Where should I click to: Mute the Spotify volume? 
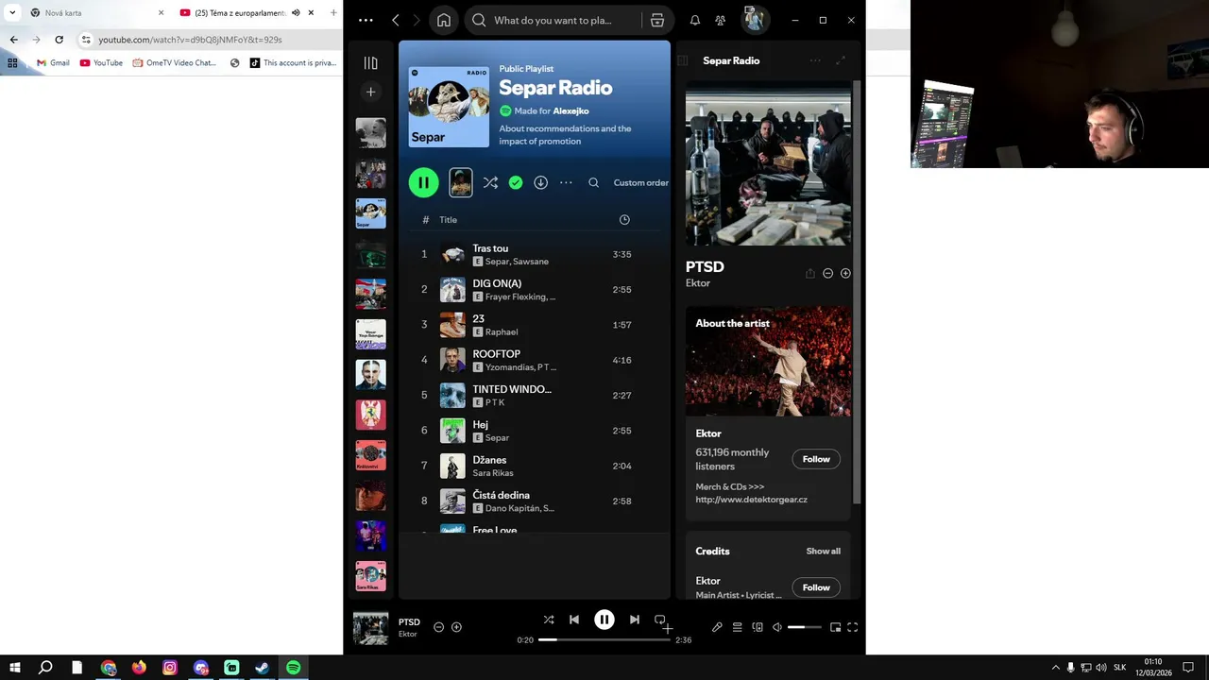tap(777, 627)
